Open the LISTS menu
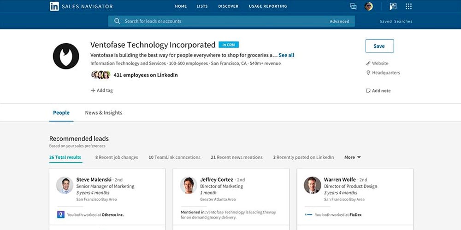The image size is (461, 230). pos(202,6)
